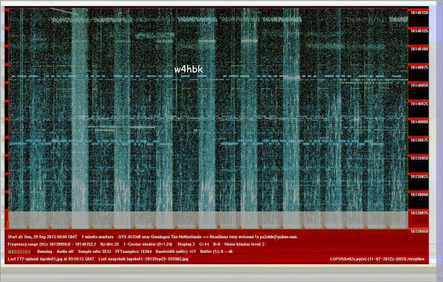
Task: Click the 'Noise blanker level: 2' entry
Action: 244,244
